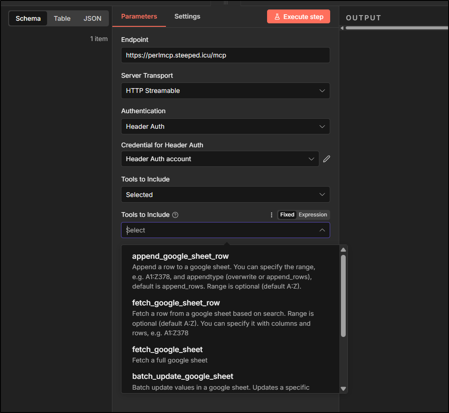Click the Execute step button
The image size is (449, 413).
(298, 17)
